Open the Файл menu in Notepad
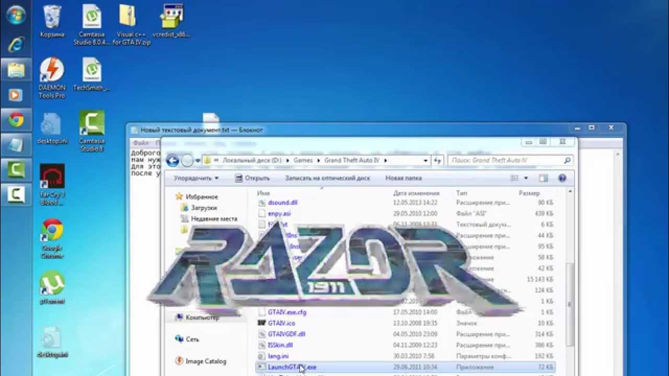 coord(141,143)
